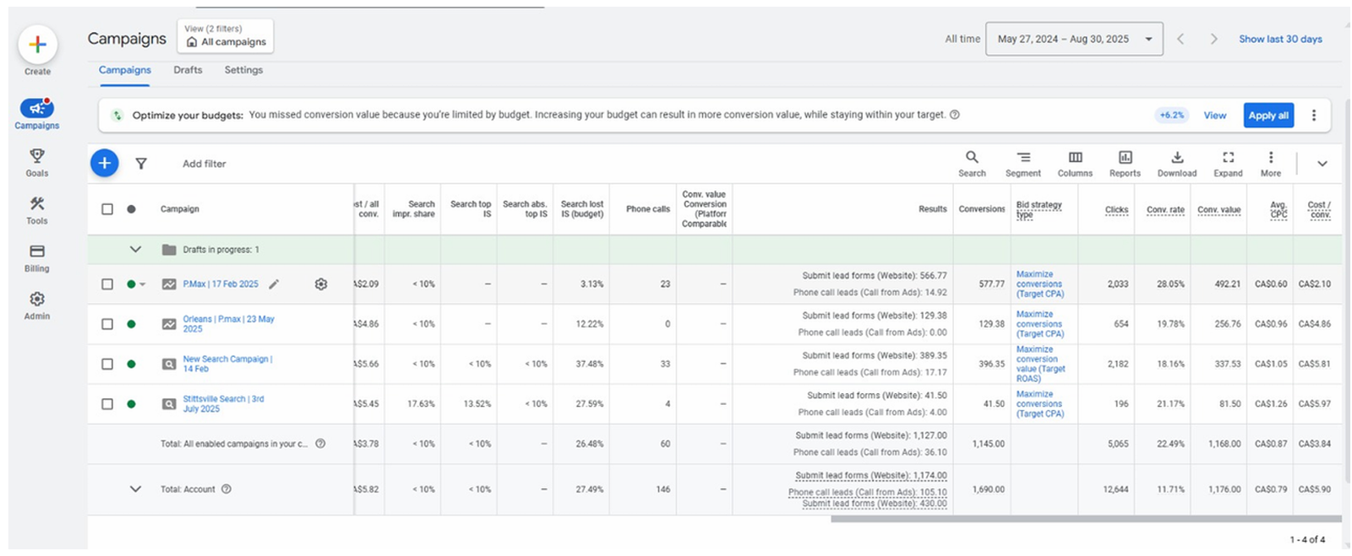Click help icon beside Total: Account
Viewport: 1352px width, 556px height.
226,489
